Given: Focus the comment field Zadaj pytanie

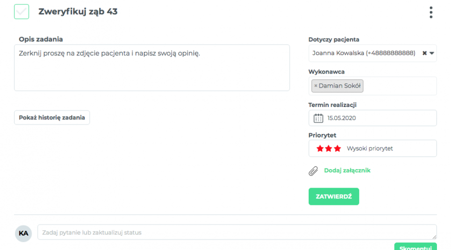Looking at the screenshot, I should point(237,232).
